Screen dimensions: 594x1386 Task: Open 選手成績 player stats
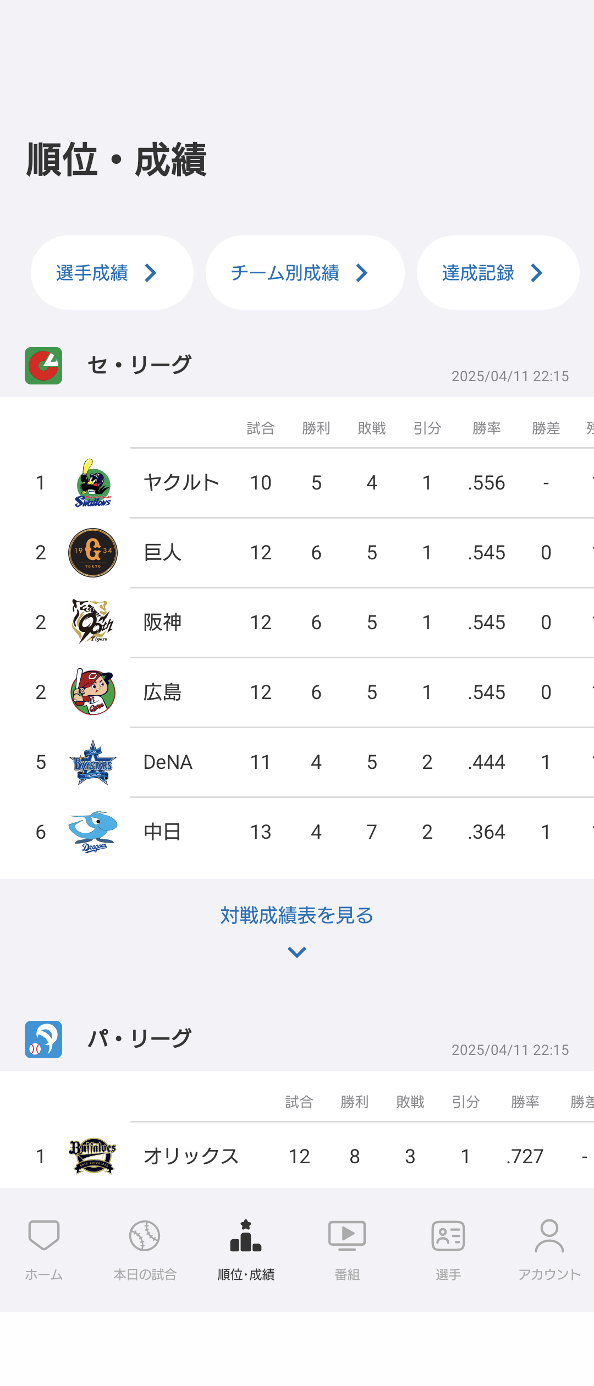coord(112,273)
